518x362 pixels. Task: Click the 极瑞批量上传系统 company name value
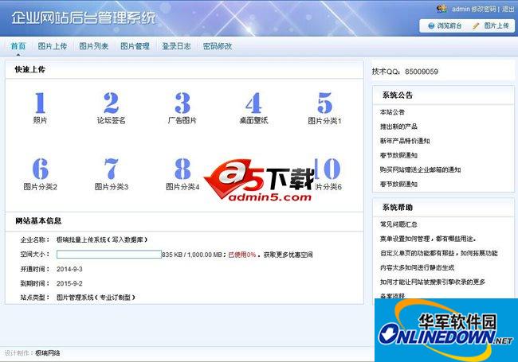[x=102, y=239]
